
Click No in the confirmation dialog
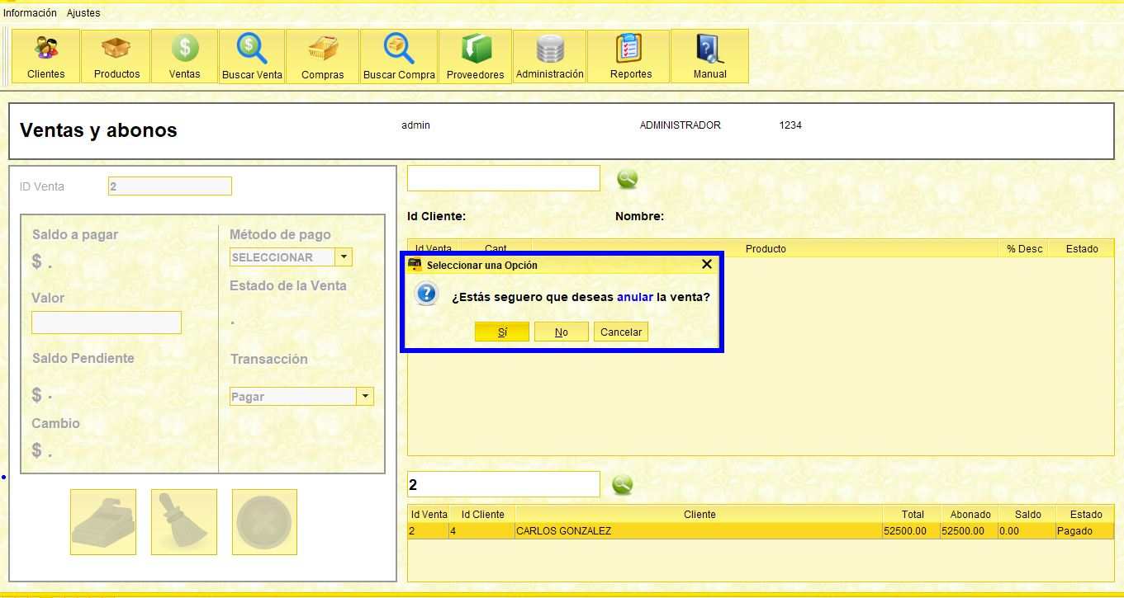[561, 331]
